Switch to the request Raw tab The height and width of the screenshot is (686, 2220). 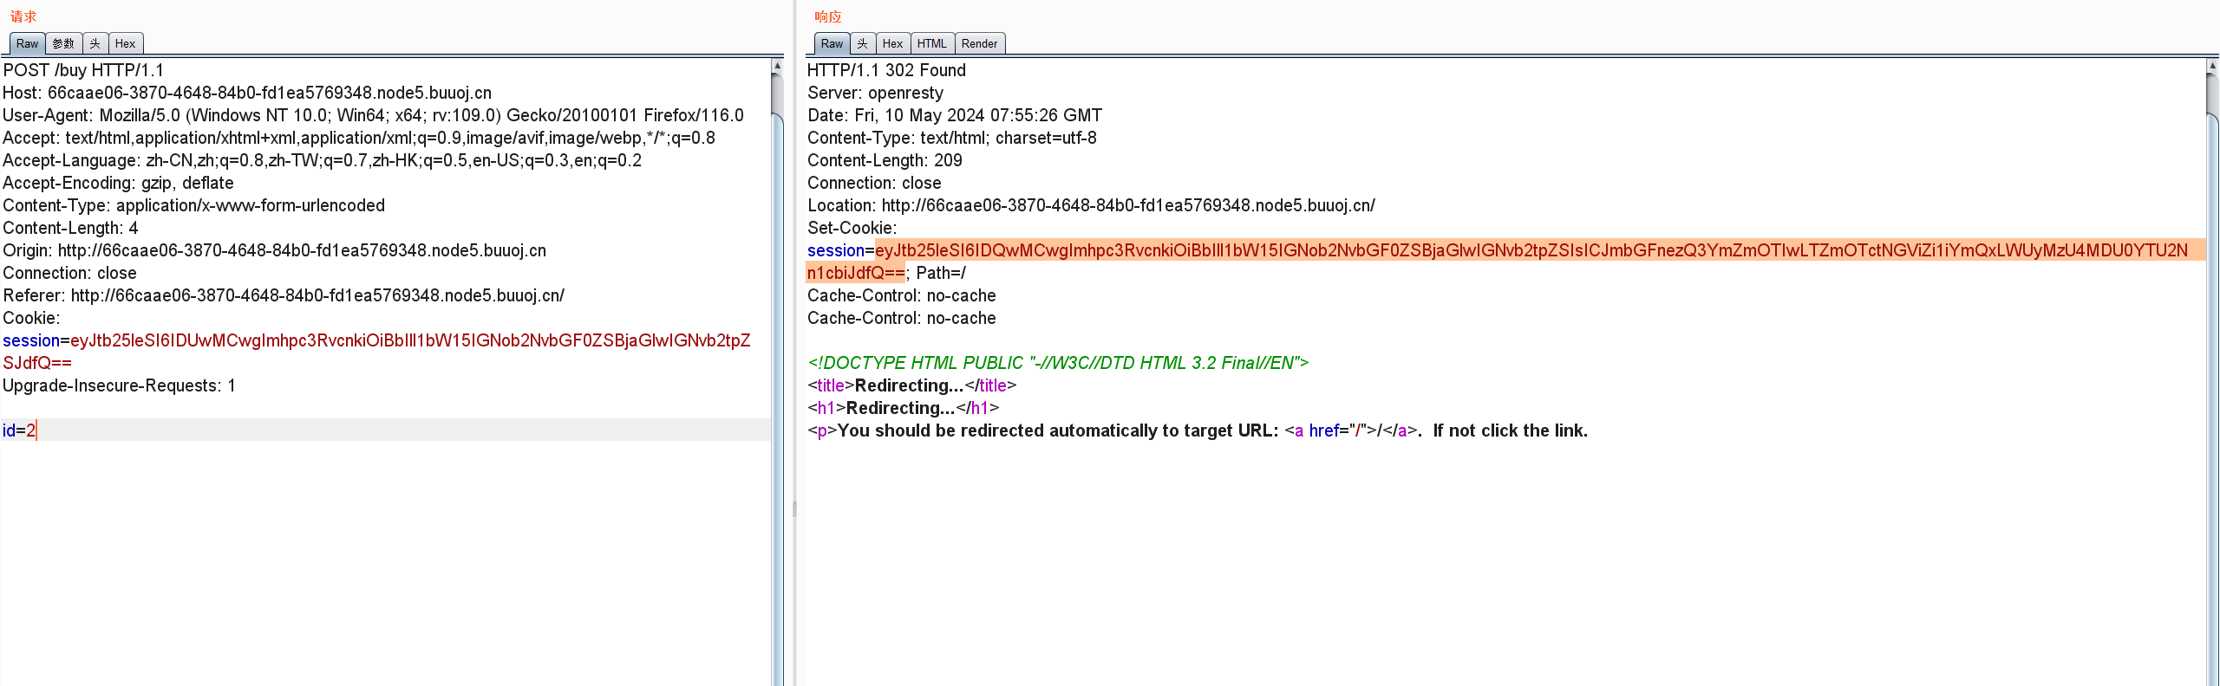tap(27, 43)
